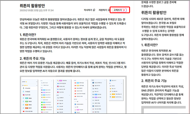Click the intro paragraph starting 안녕하세요! 오늘은
The width and height of the screenshot is (190, 114).
point(73,24)
